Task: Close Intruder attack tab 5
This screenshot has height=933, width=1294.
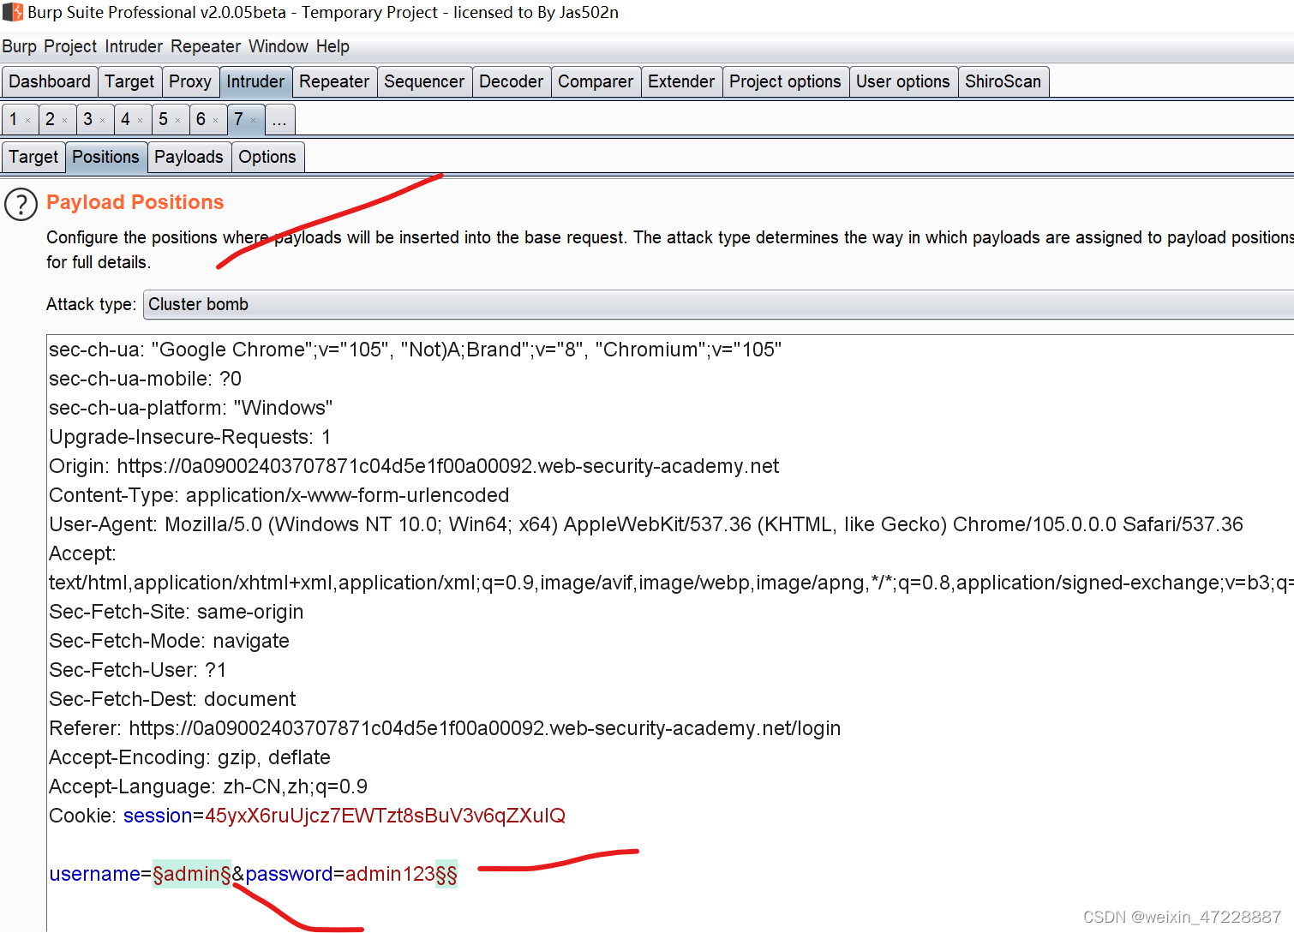Action: tap(177, 121)
